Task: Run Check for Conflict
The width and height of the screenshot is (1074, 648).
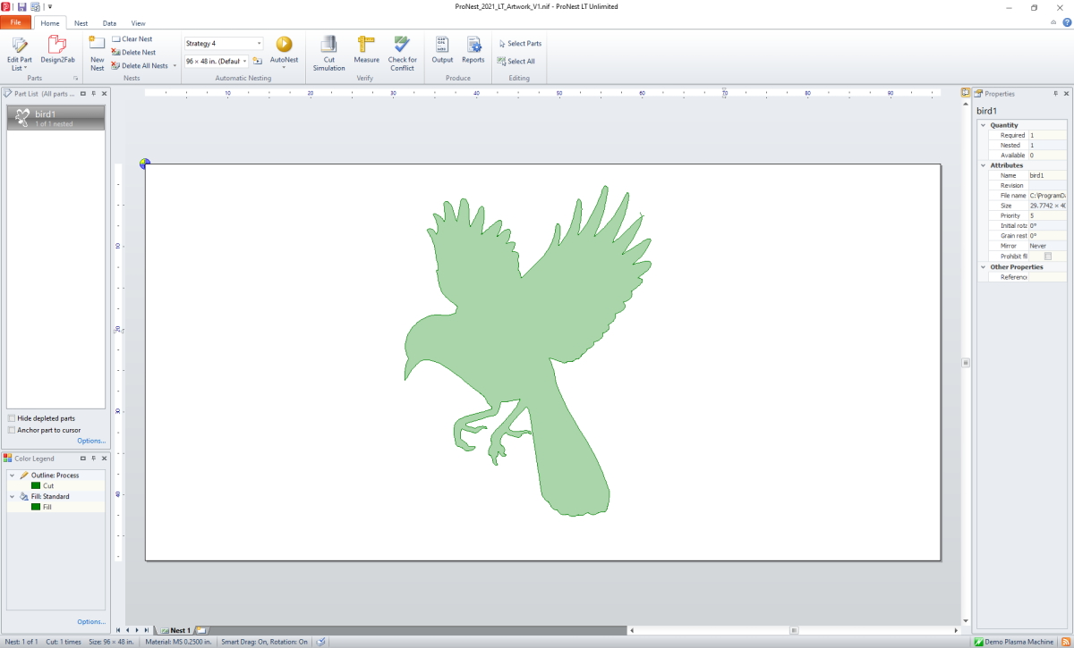Action: pyautogui.click(x=402, y=50)
